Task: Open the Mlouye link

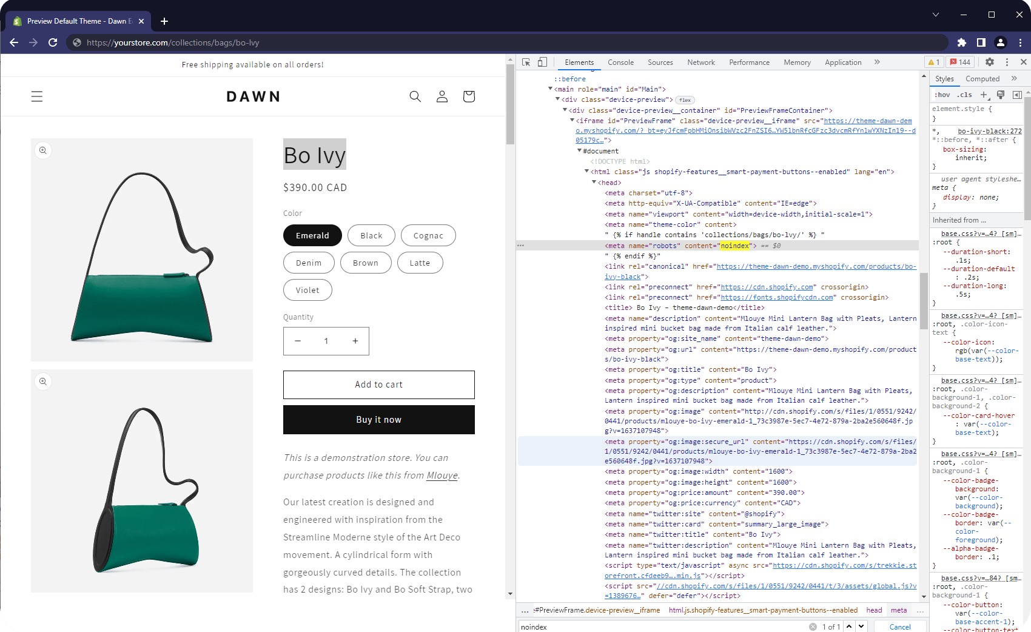Action: coord(442,476)
